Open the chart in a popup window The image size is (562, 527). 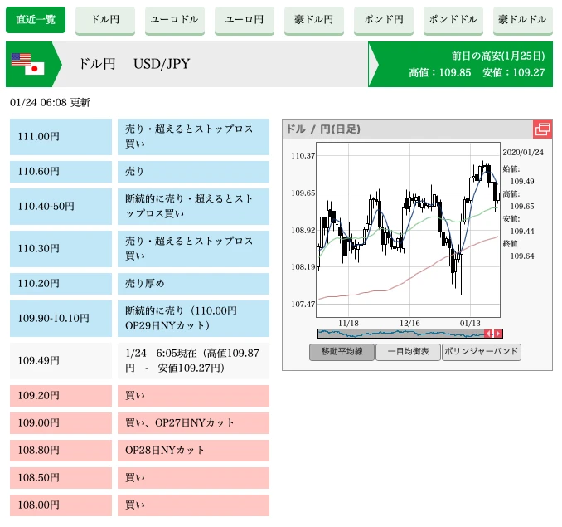coord(542,129)
